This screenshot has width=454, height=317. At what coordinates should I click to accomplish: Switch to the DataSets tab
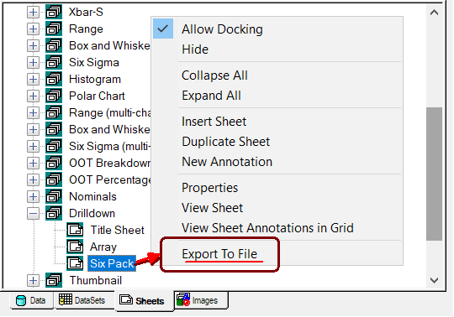(84, 300)
